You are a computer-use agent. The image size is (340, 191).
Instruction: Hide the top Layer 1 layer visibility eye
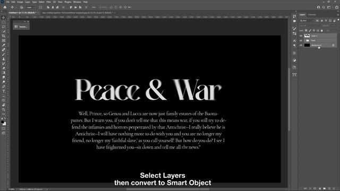(x=301, y=36)
